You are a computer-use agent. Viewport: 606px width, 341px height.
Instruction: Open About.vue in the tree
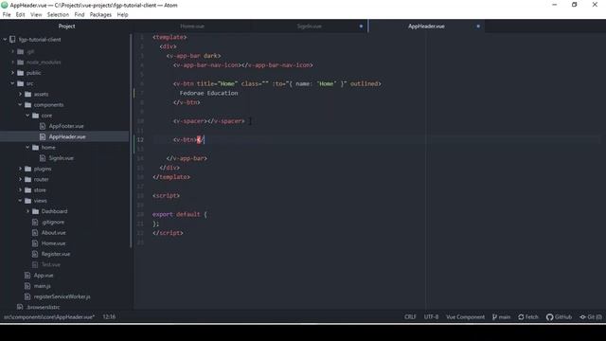(53, 233)
